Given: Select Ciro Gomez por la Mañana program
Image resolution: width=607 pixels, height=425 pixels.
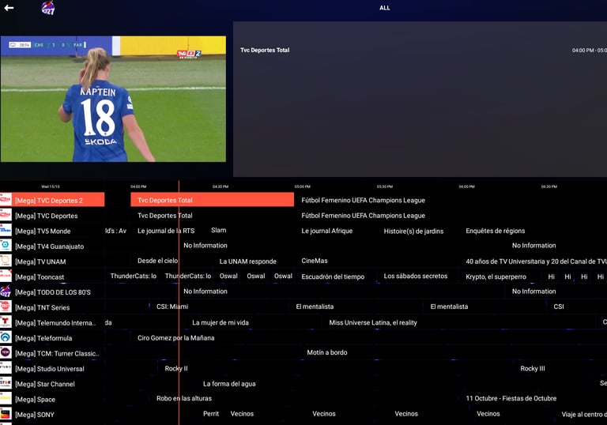Looking at the screenshot, I should pos(175,338).
